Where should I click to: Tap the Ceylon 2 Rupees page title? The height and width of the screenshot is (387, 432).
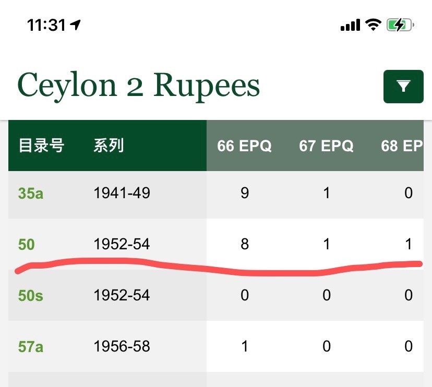[139, 86]
